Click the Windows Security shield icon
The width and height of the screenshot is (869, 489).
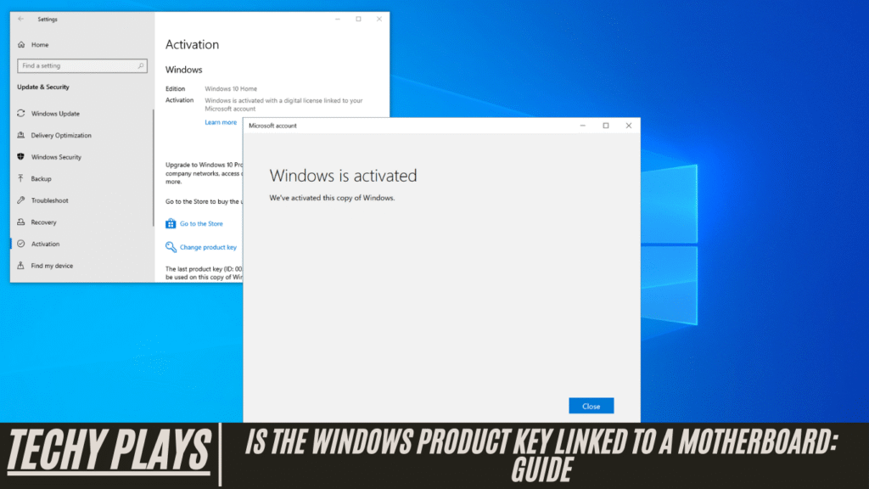click(21, 156)
